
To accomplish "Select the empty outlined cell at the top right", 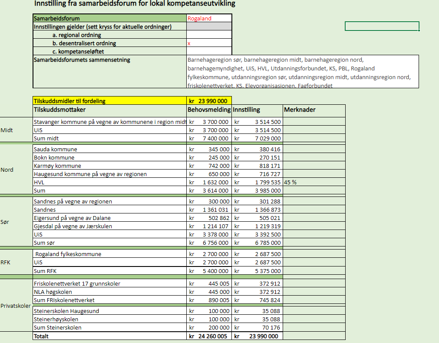I will pyautogui.click(x=382, y=26).
